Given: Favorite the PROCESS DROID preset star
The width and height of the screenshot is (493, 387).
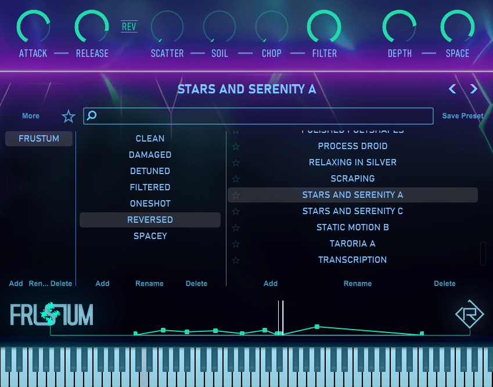Looking at the screenshot, I should [236, 146].
